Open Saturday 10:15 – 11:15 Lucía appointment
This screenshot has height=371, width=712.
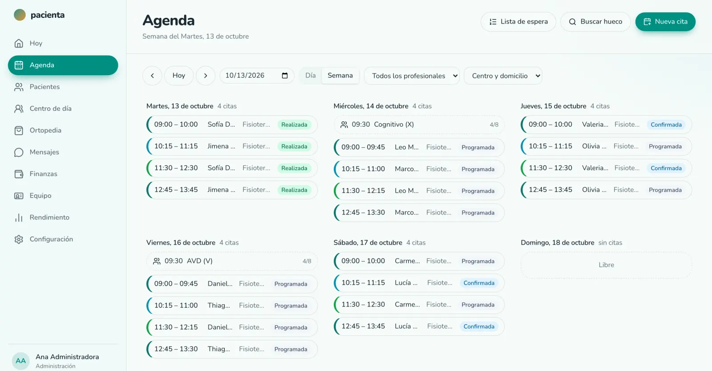point(419,283)
